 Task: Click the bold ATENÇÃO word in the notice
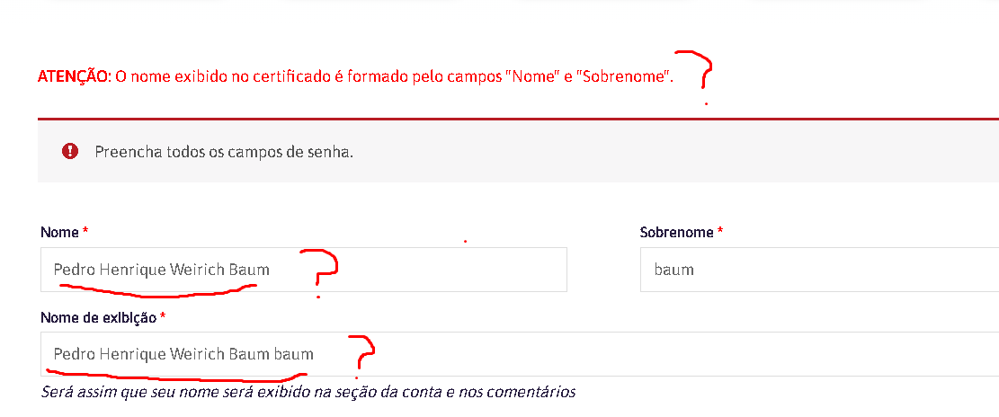[75, 77]
